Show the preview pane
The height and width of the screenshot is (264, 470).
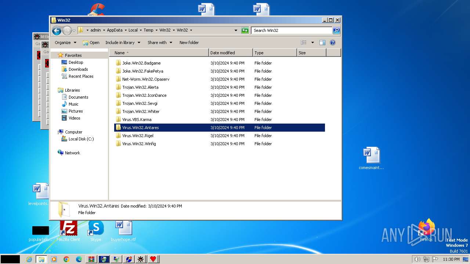[x=322, y=43]
